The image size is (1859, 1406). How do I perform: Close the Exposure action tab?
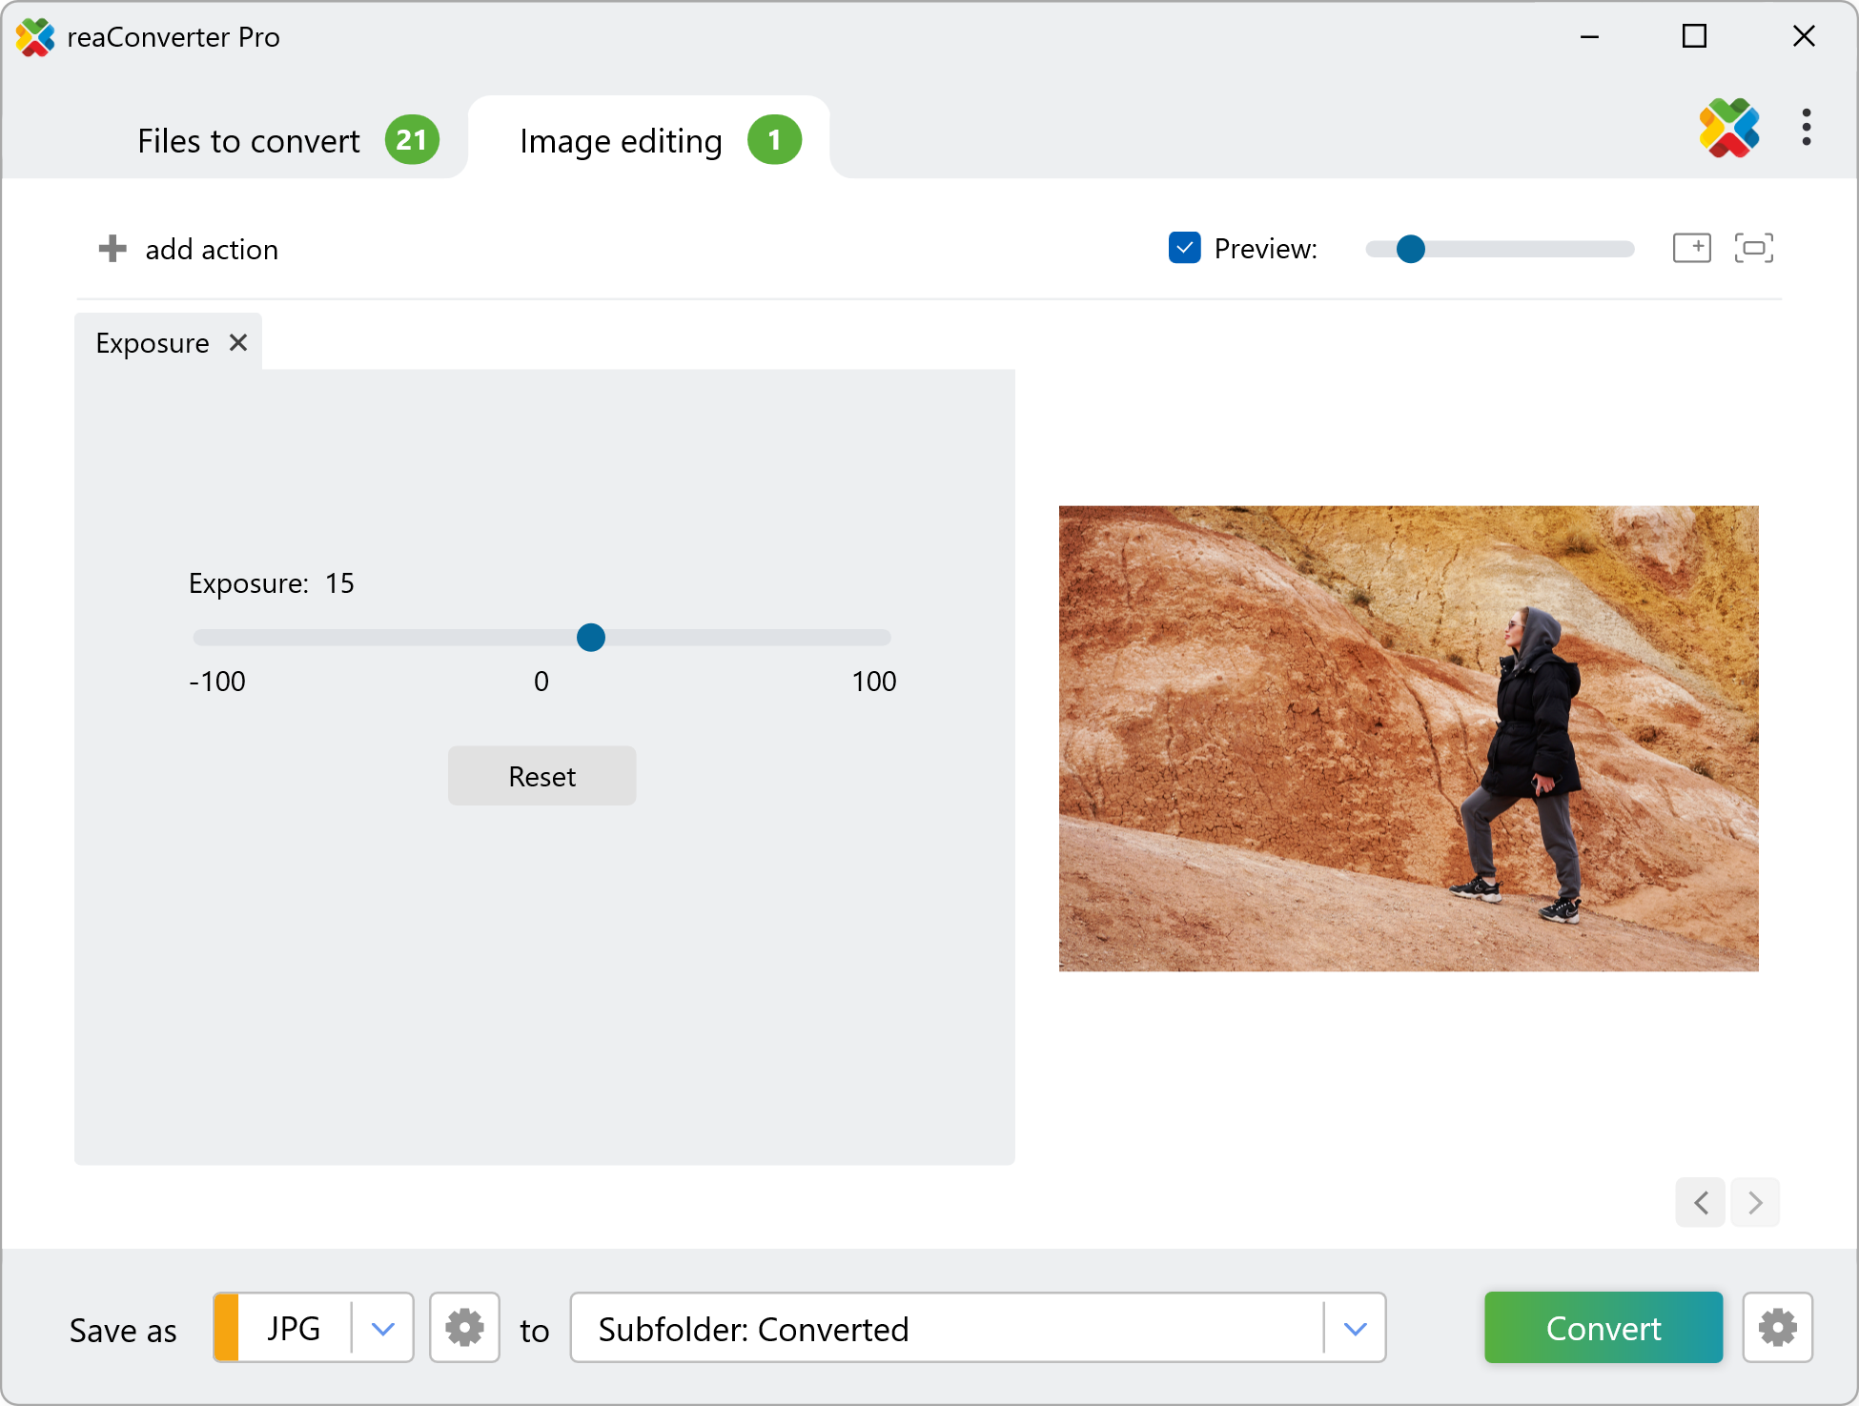[x=238, y=342]
